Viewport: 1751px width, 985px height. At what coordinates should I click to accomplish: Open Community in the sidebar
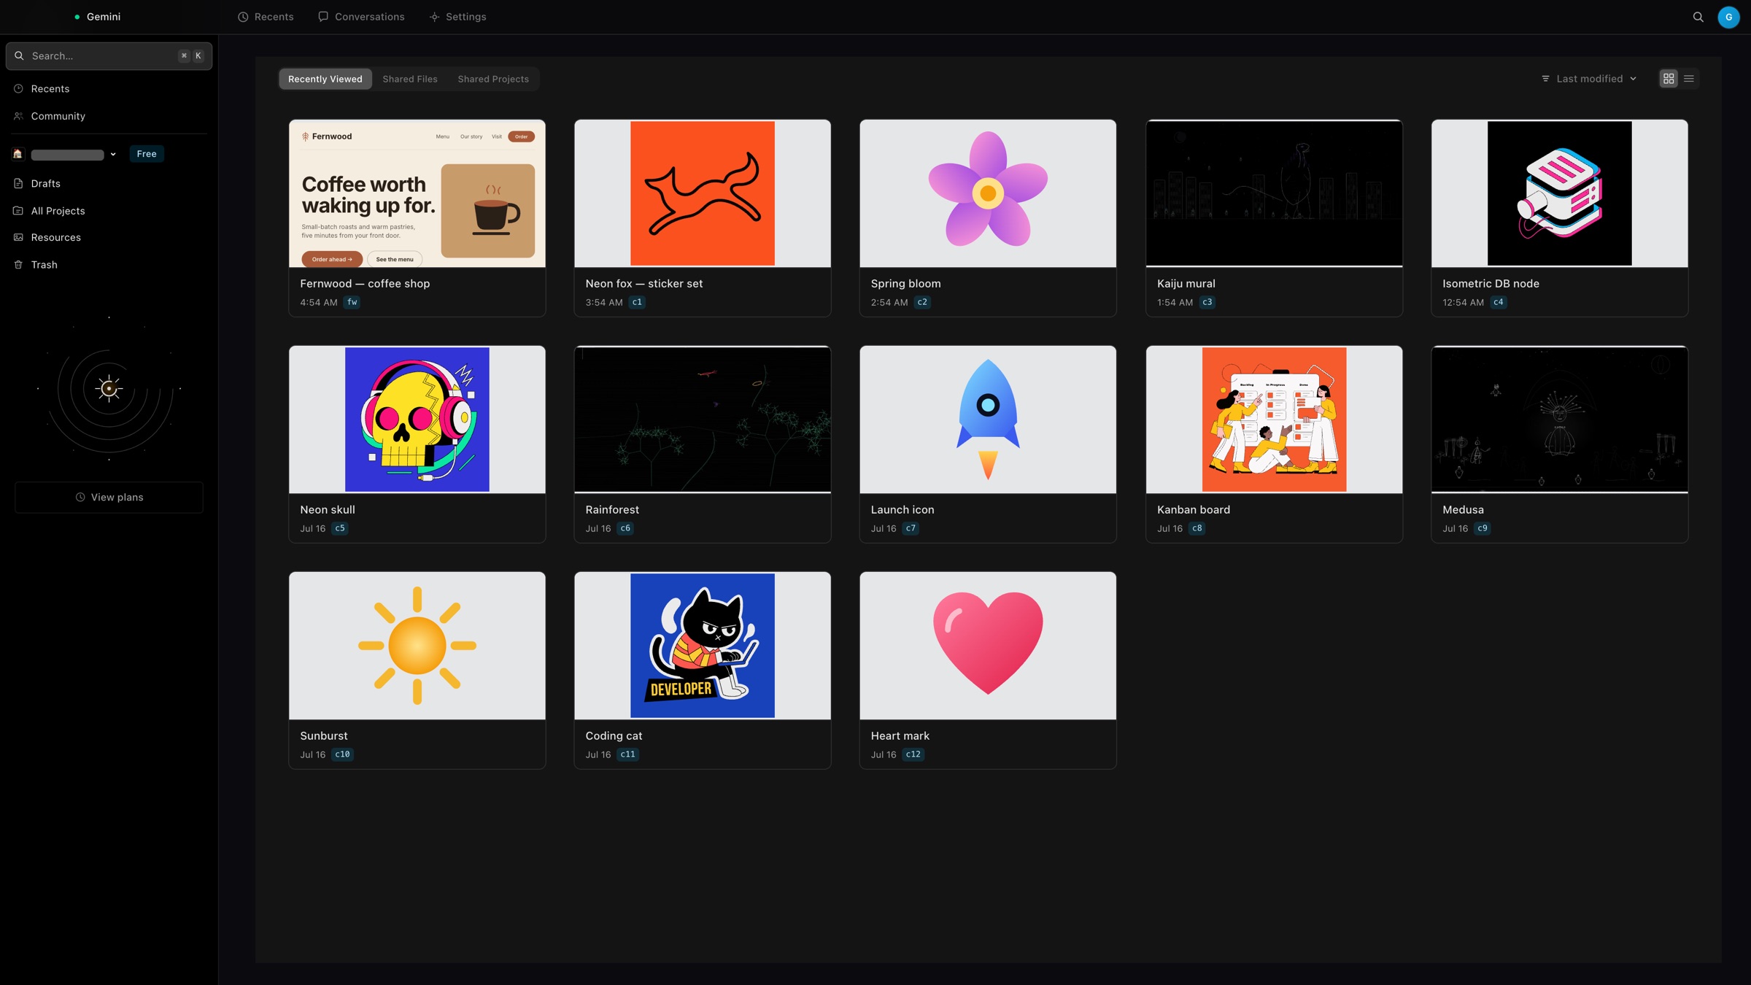click(109, 116)
